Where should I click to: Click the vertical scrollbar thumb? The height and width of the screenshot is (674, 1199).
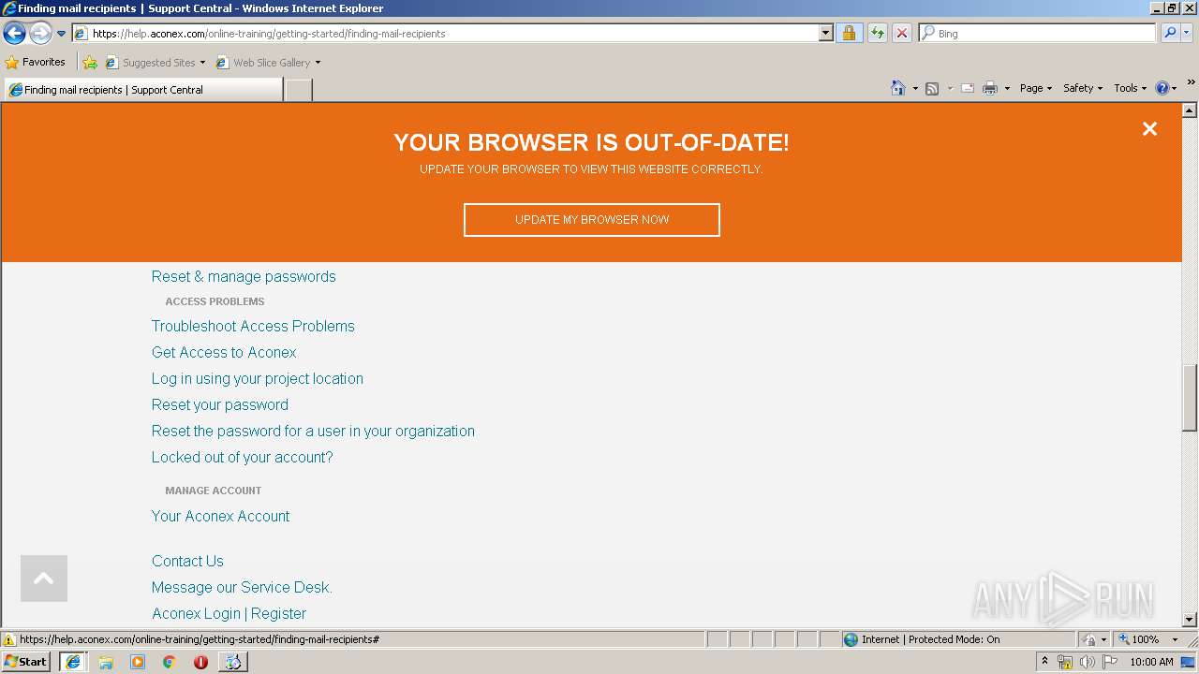coord(1190,396)
